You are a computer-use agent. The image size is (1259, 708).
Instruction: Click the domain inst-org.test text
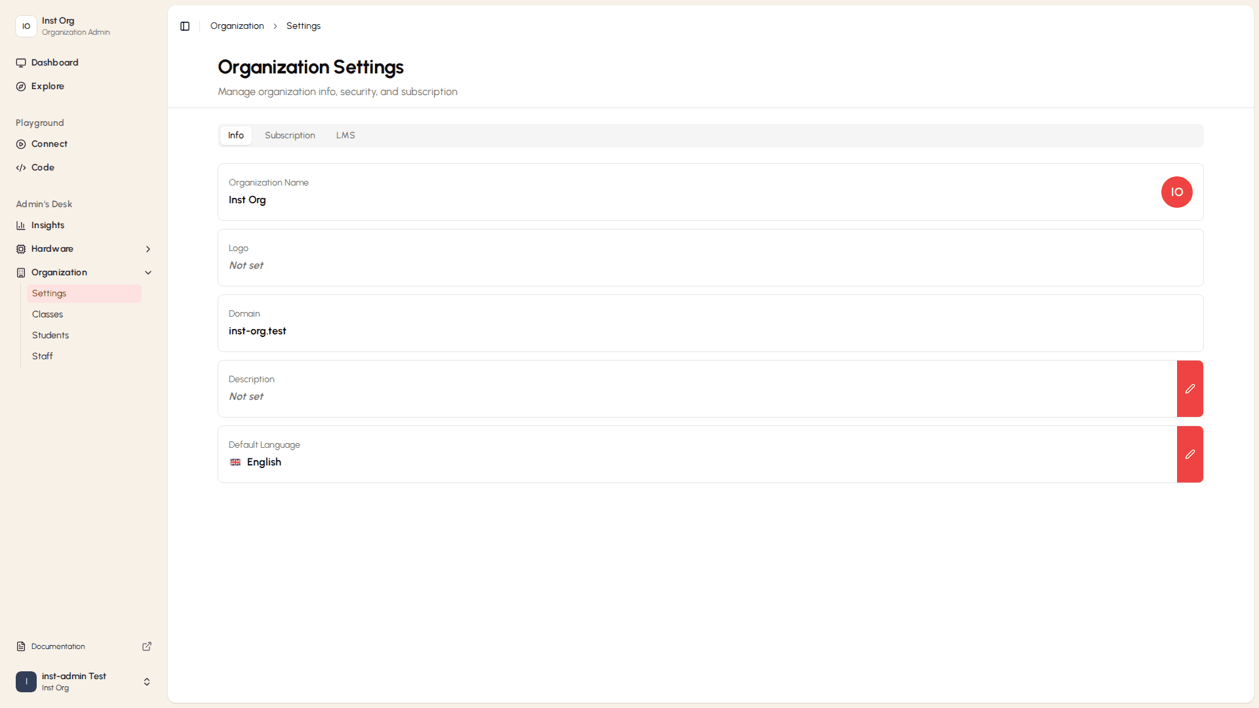pyautogui.click(x=258, y=331)
